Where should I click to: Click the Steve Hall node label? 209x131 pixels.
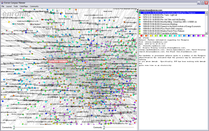coord(87,51)
